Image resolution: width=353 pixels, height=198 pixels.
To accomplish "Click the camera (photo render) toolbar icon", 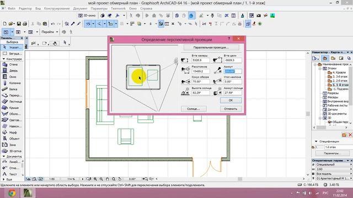I will 259,15.
